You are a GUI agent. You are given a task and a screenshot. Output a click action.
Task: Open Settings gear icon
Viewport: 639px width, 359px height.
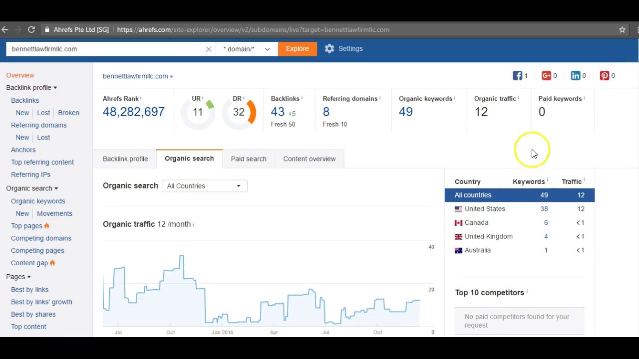(x=329, y=49)
